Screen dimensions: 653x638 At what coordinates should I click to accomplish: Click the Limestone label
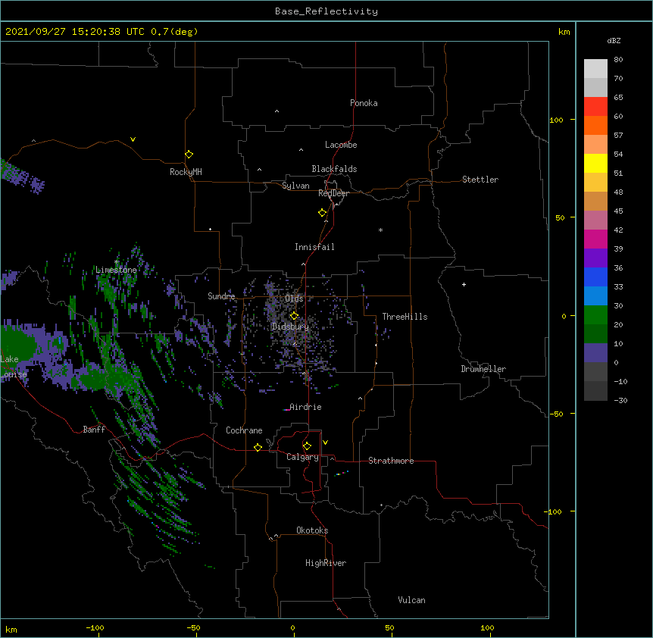click(116, 270)
